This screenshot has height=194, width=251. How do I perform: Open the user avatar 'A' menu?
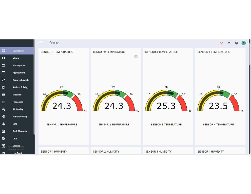pos(244,43)
